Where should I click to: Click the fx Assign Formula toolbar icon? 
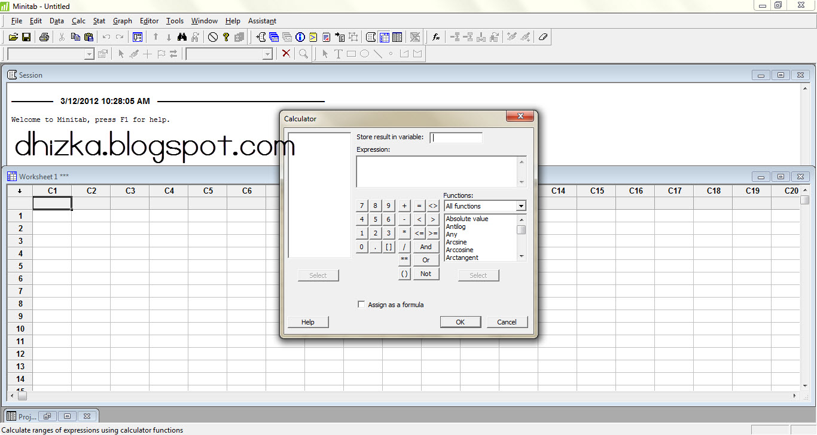tap(436, 37)
